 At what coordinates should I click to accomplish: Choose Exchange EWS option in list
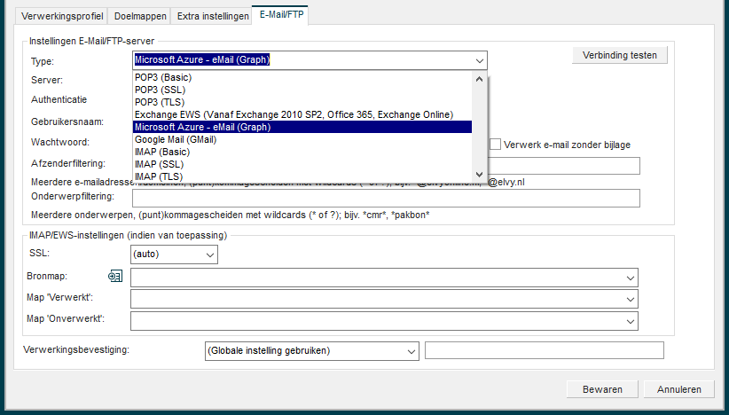pyautogui.click(x=294, y=114)
